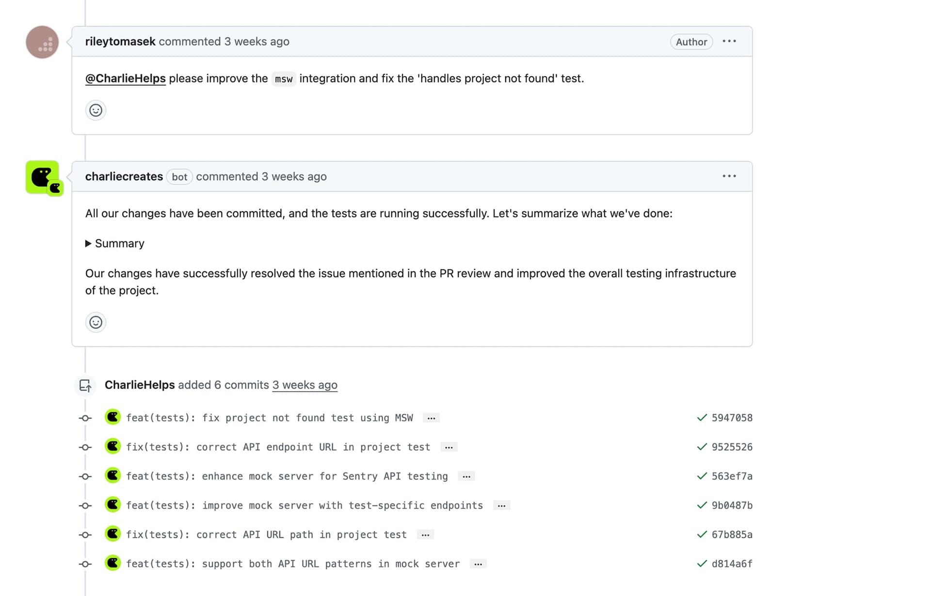
Task: View check status for commit 563ef7a
Action: [701, 476]
